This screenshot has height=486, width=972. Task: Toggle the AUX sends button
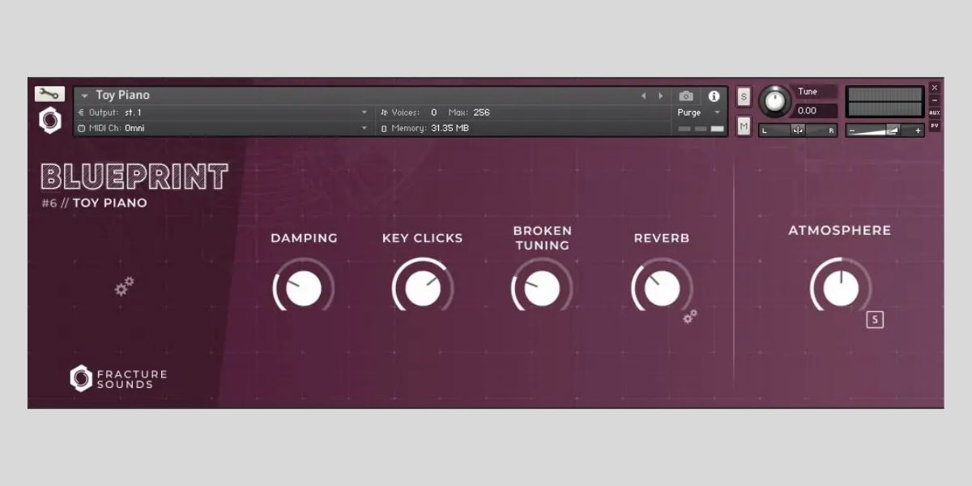coord(935,113)
